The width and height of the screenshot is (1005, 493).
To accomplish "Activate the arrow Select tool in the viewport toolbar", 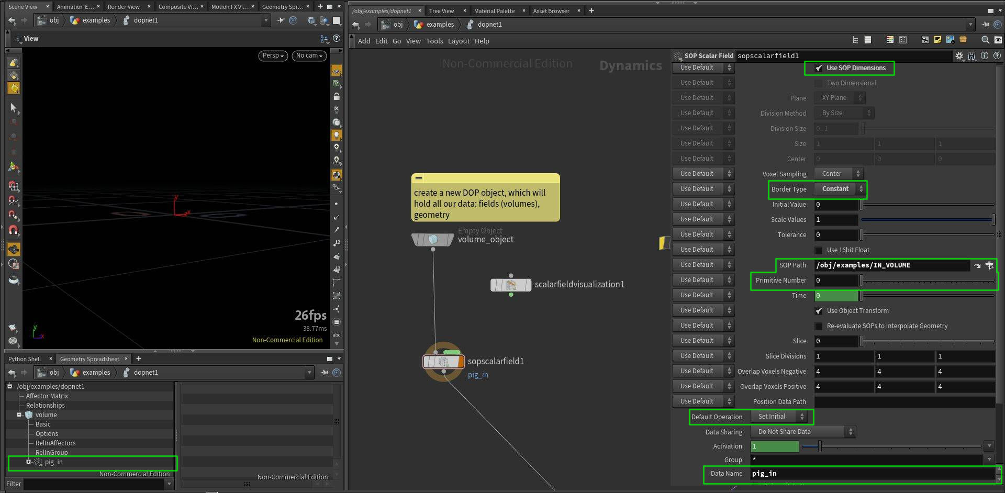I will (14, 108).
